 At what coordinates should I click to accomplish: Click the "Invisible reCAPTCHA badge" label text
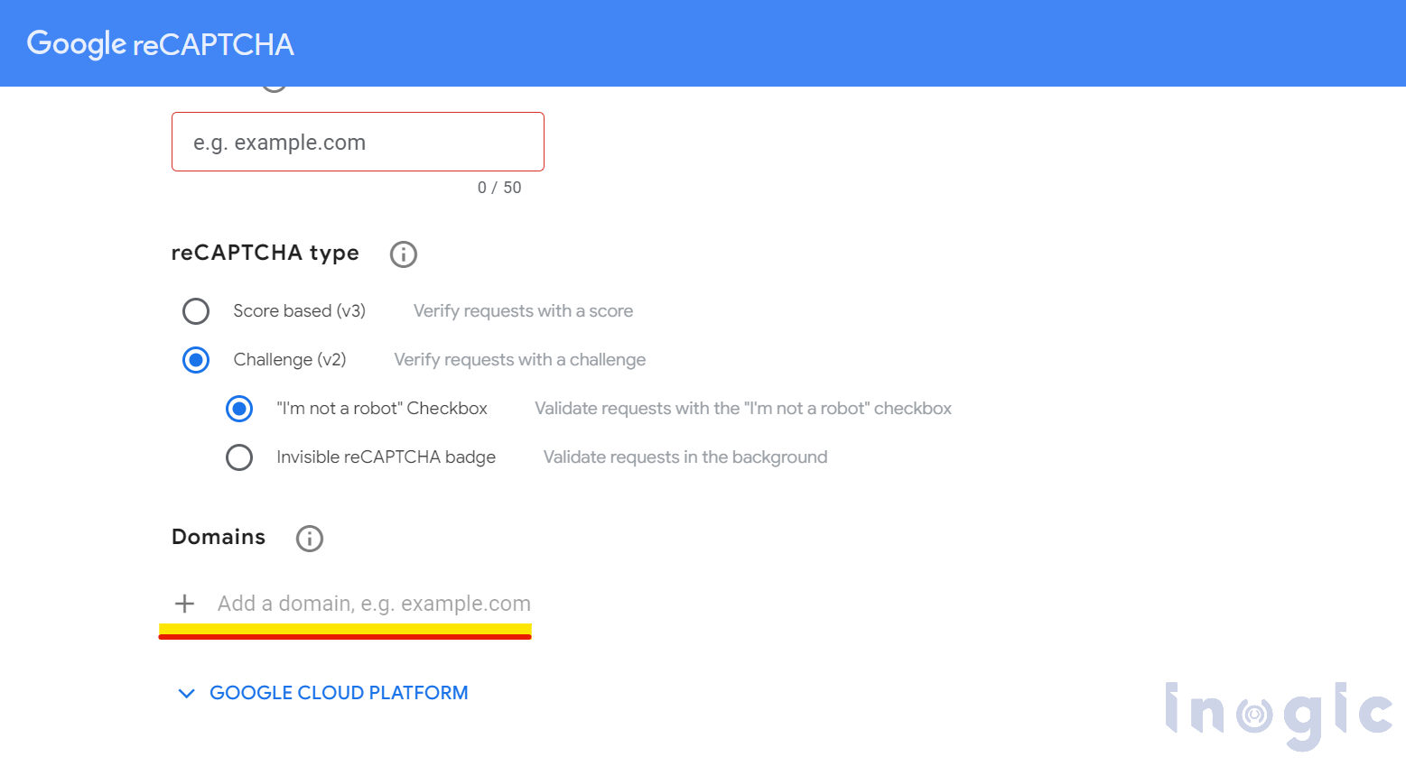coord(386,457)
